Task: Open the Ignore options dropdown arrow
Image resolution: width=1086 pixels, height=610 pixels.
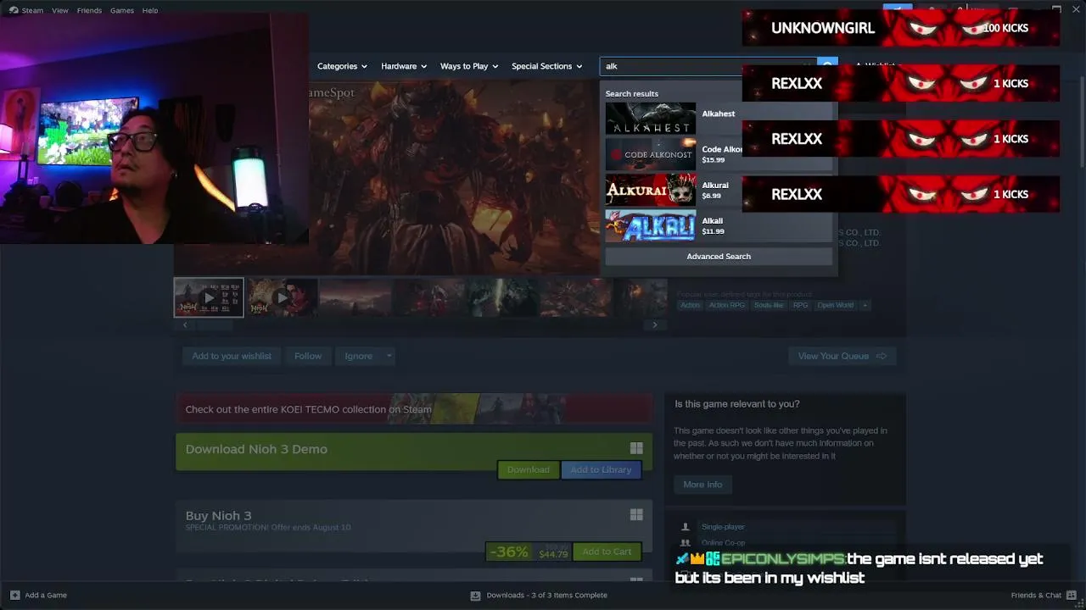Action: [x=389, y=356]
